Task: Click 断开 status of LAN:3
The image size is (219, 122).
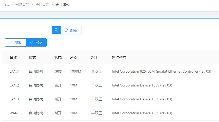Action: point(58,99)
